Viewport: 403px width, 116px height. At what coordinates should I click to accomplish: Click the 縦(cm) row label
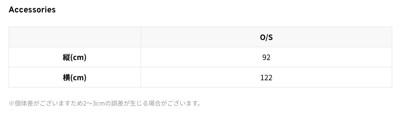click(75, 57)
